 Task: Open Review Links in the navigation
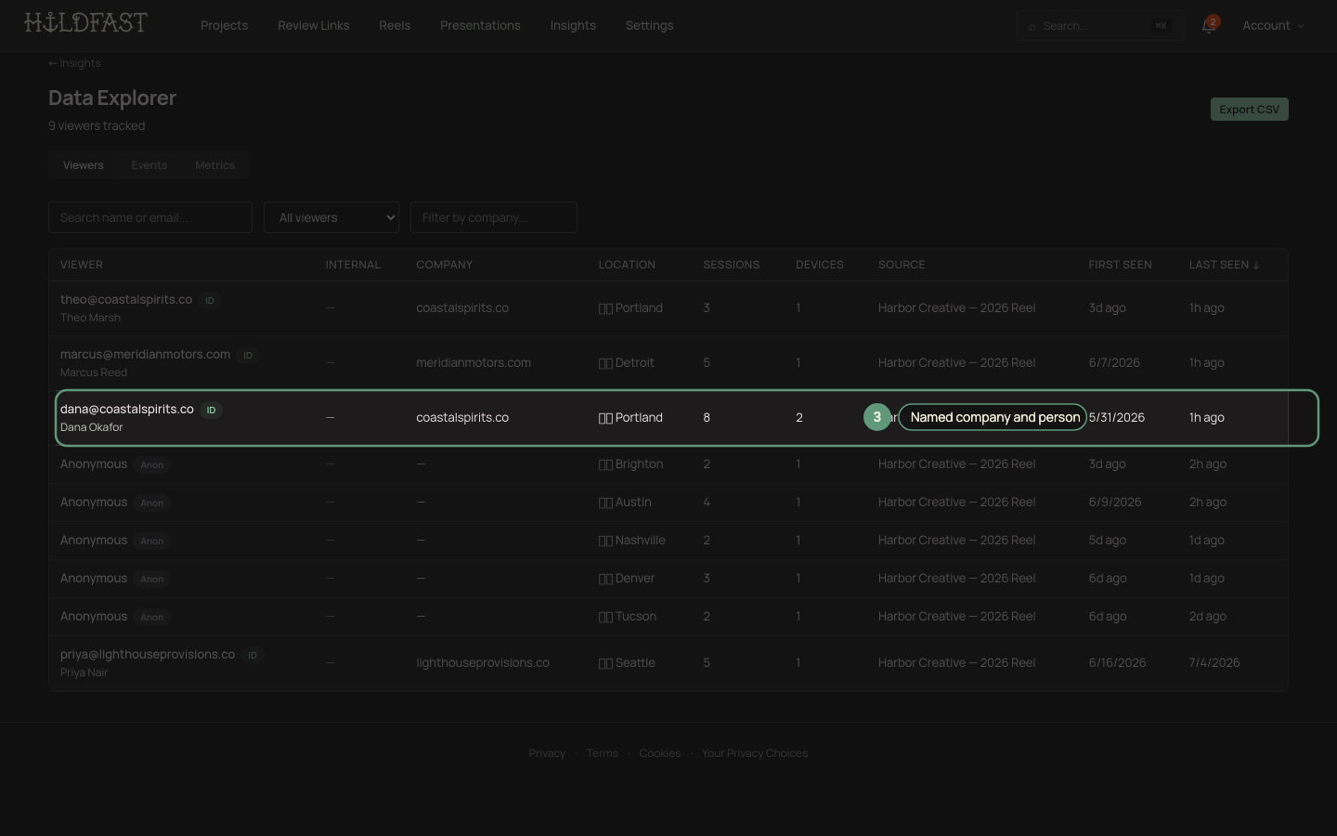314,26
